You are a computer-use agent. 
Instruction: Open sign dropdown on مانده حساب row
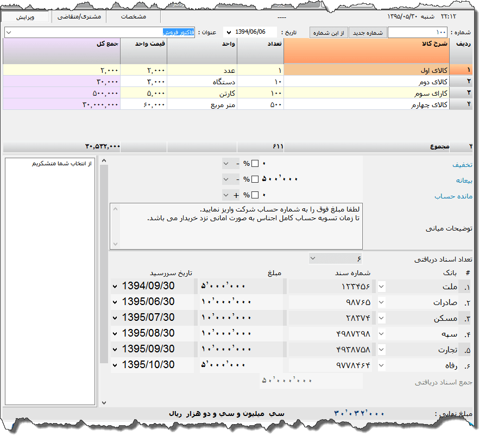[x=226, y=195]
